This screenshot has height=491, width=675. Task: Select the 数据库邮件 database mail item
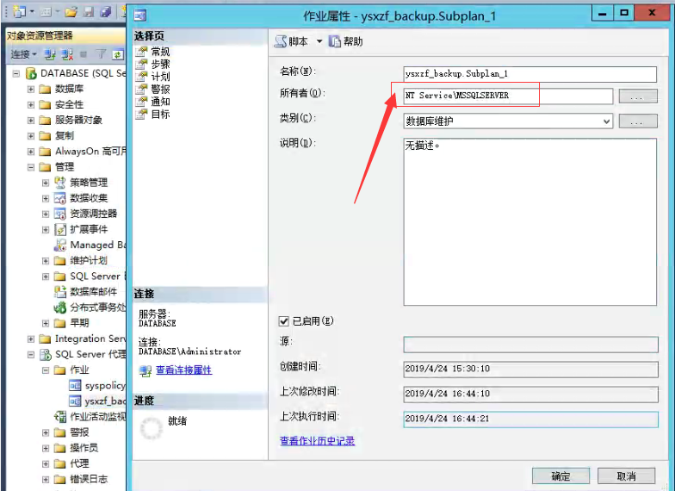(93, 292)
